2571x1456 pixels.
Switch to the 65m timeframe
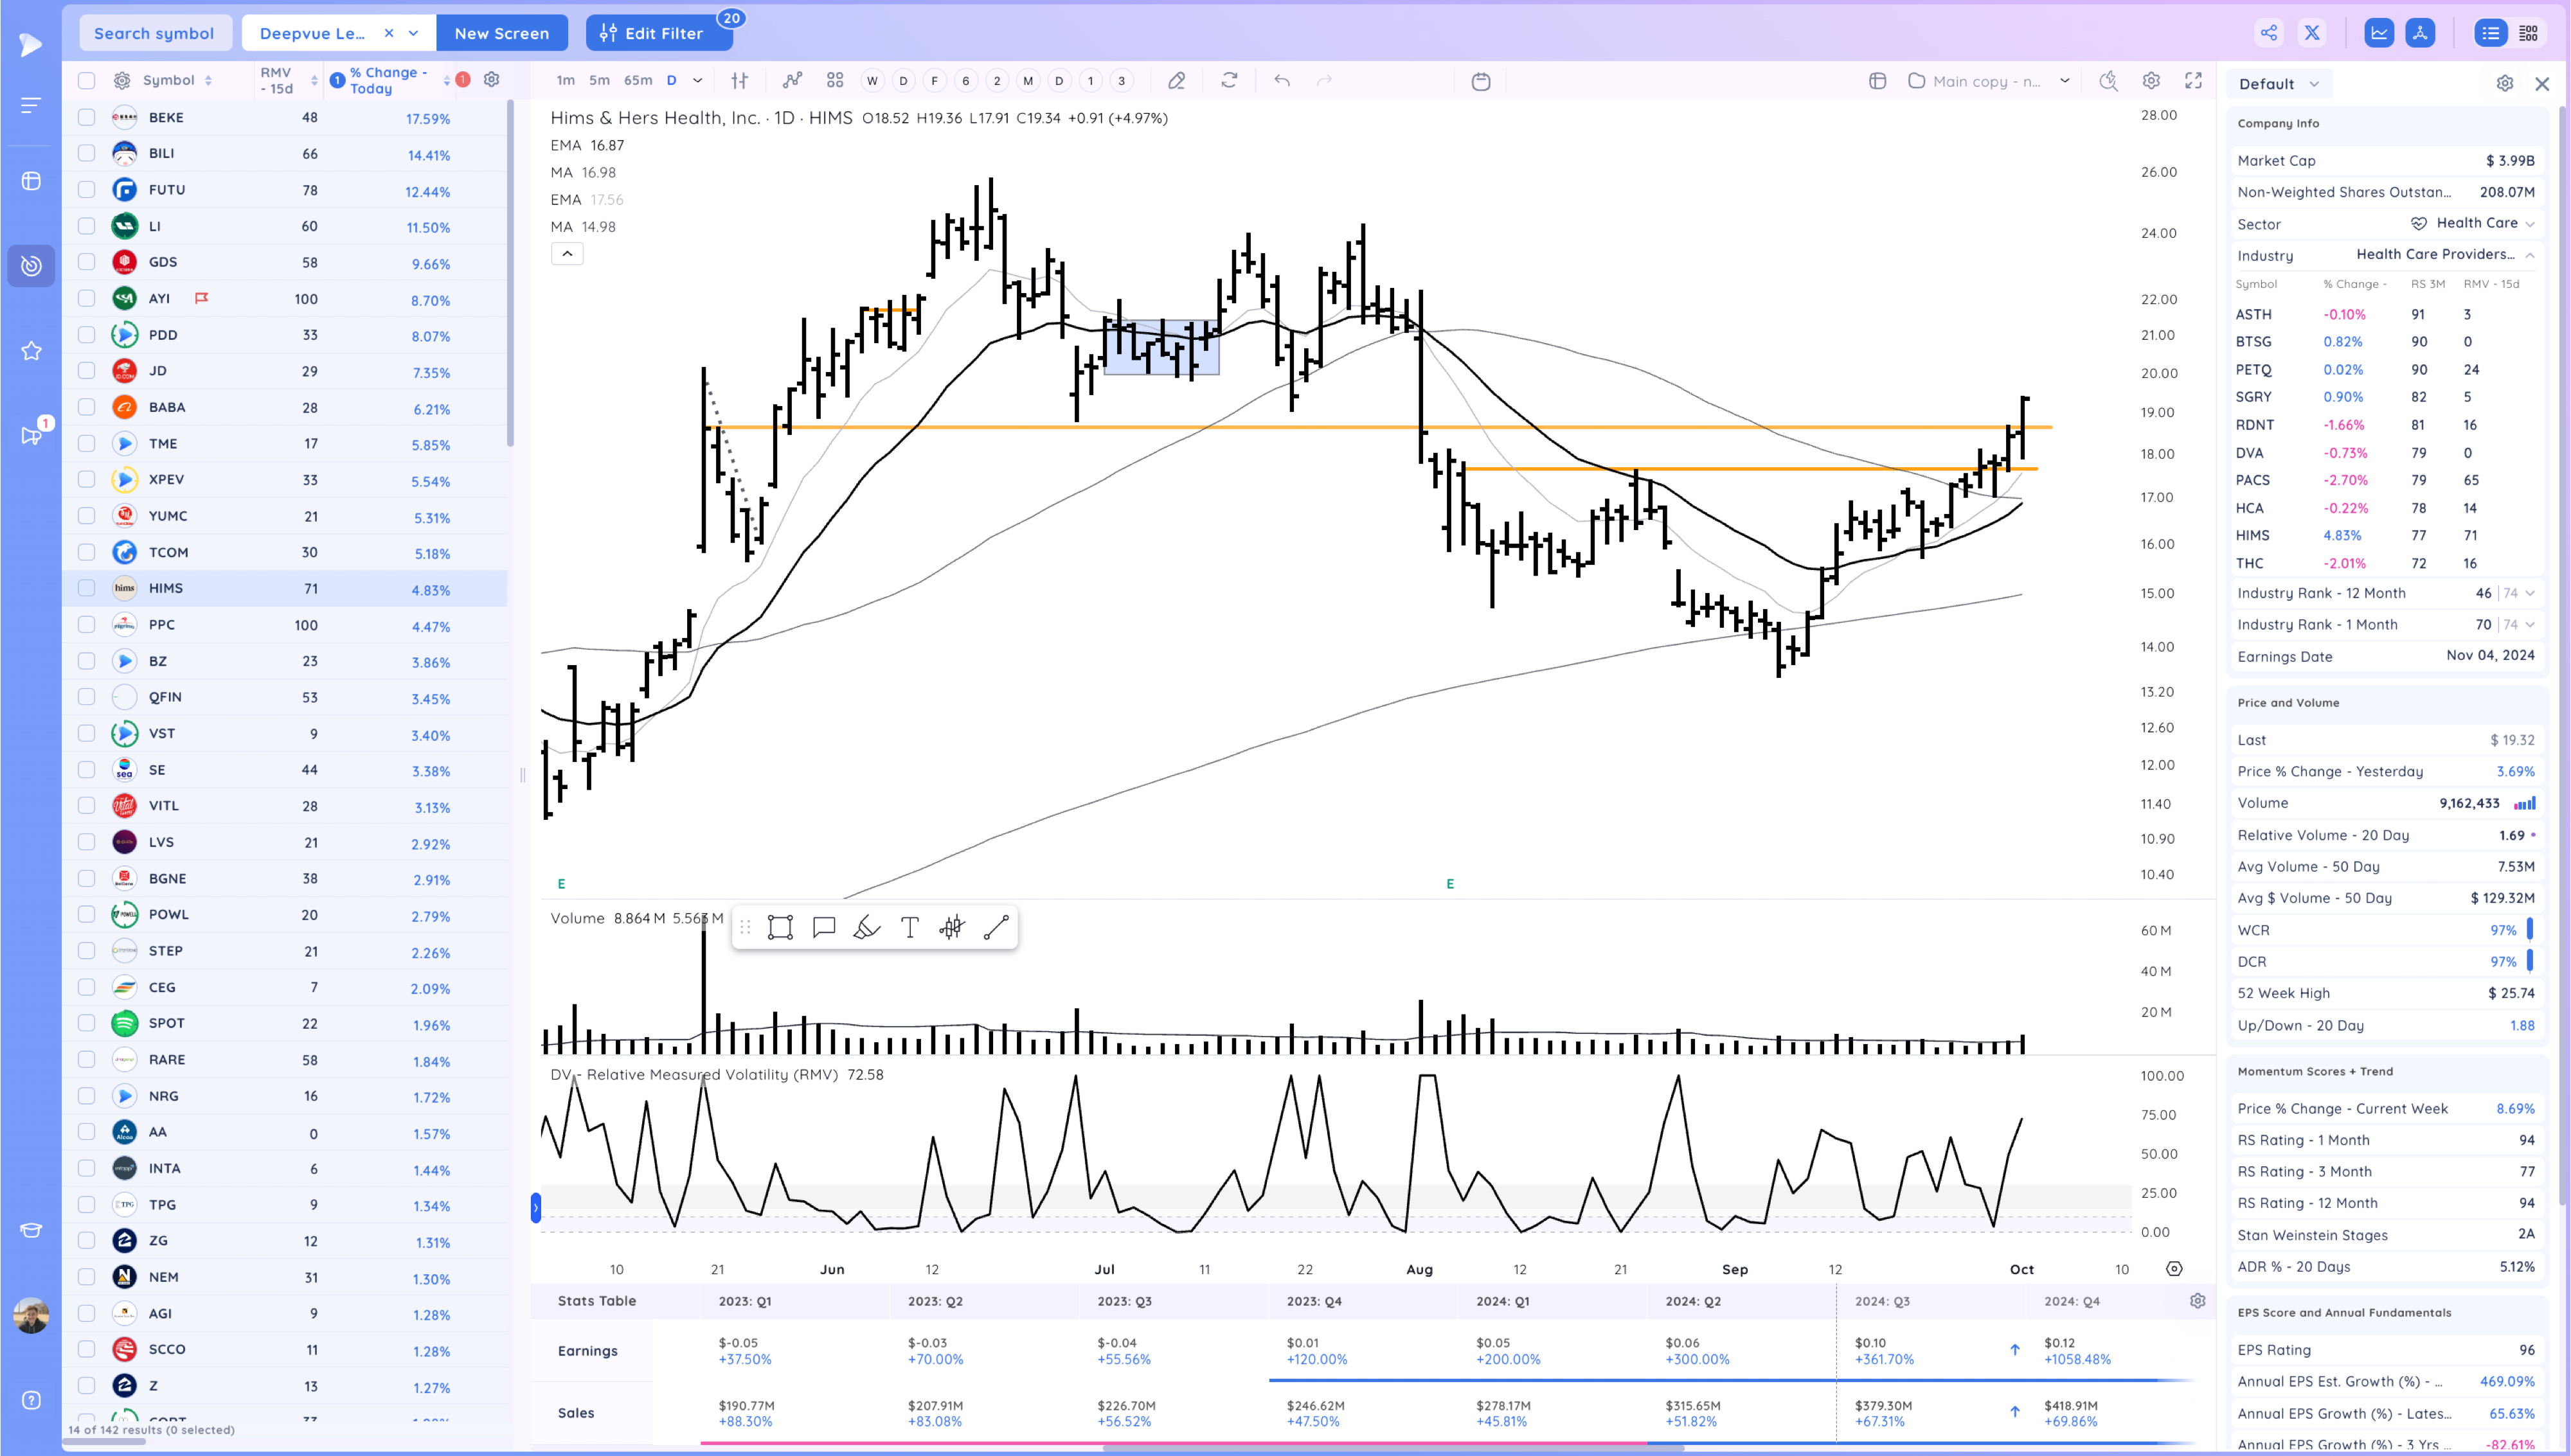click(x=638, y=81)
